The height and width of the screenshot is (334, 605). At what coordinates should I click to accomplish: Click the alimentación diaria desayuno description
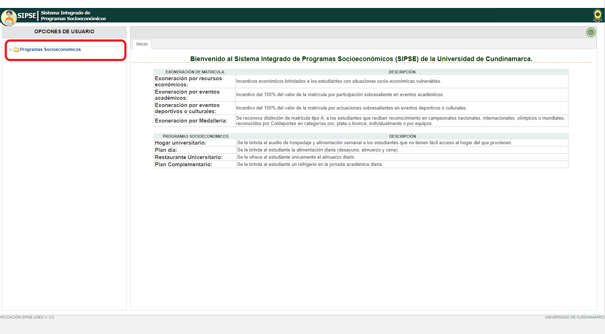coord(318,150)
